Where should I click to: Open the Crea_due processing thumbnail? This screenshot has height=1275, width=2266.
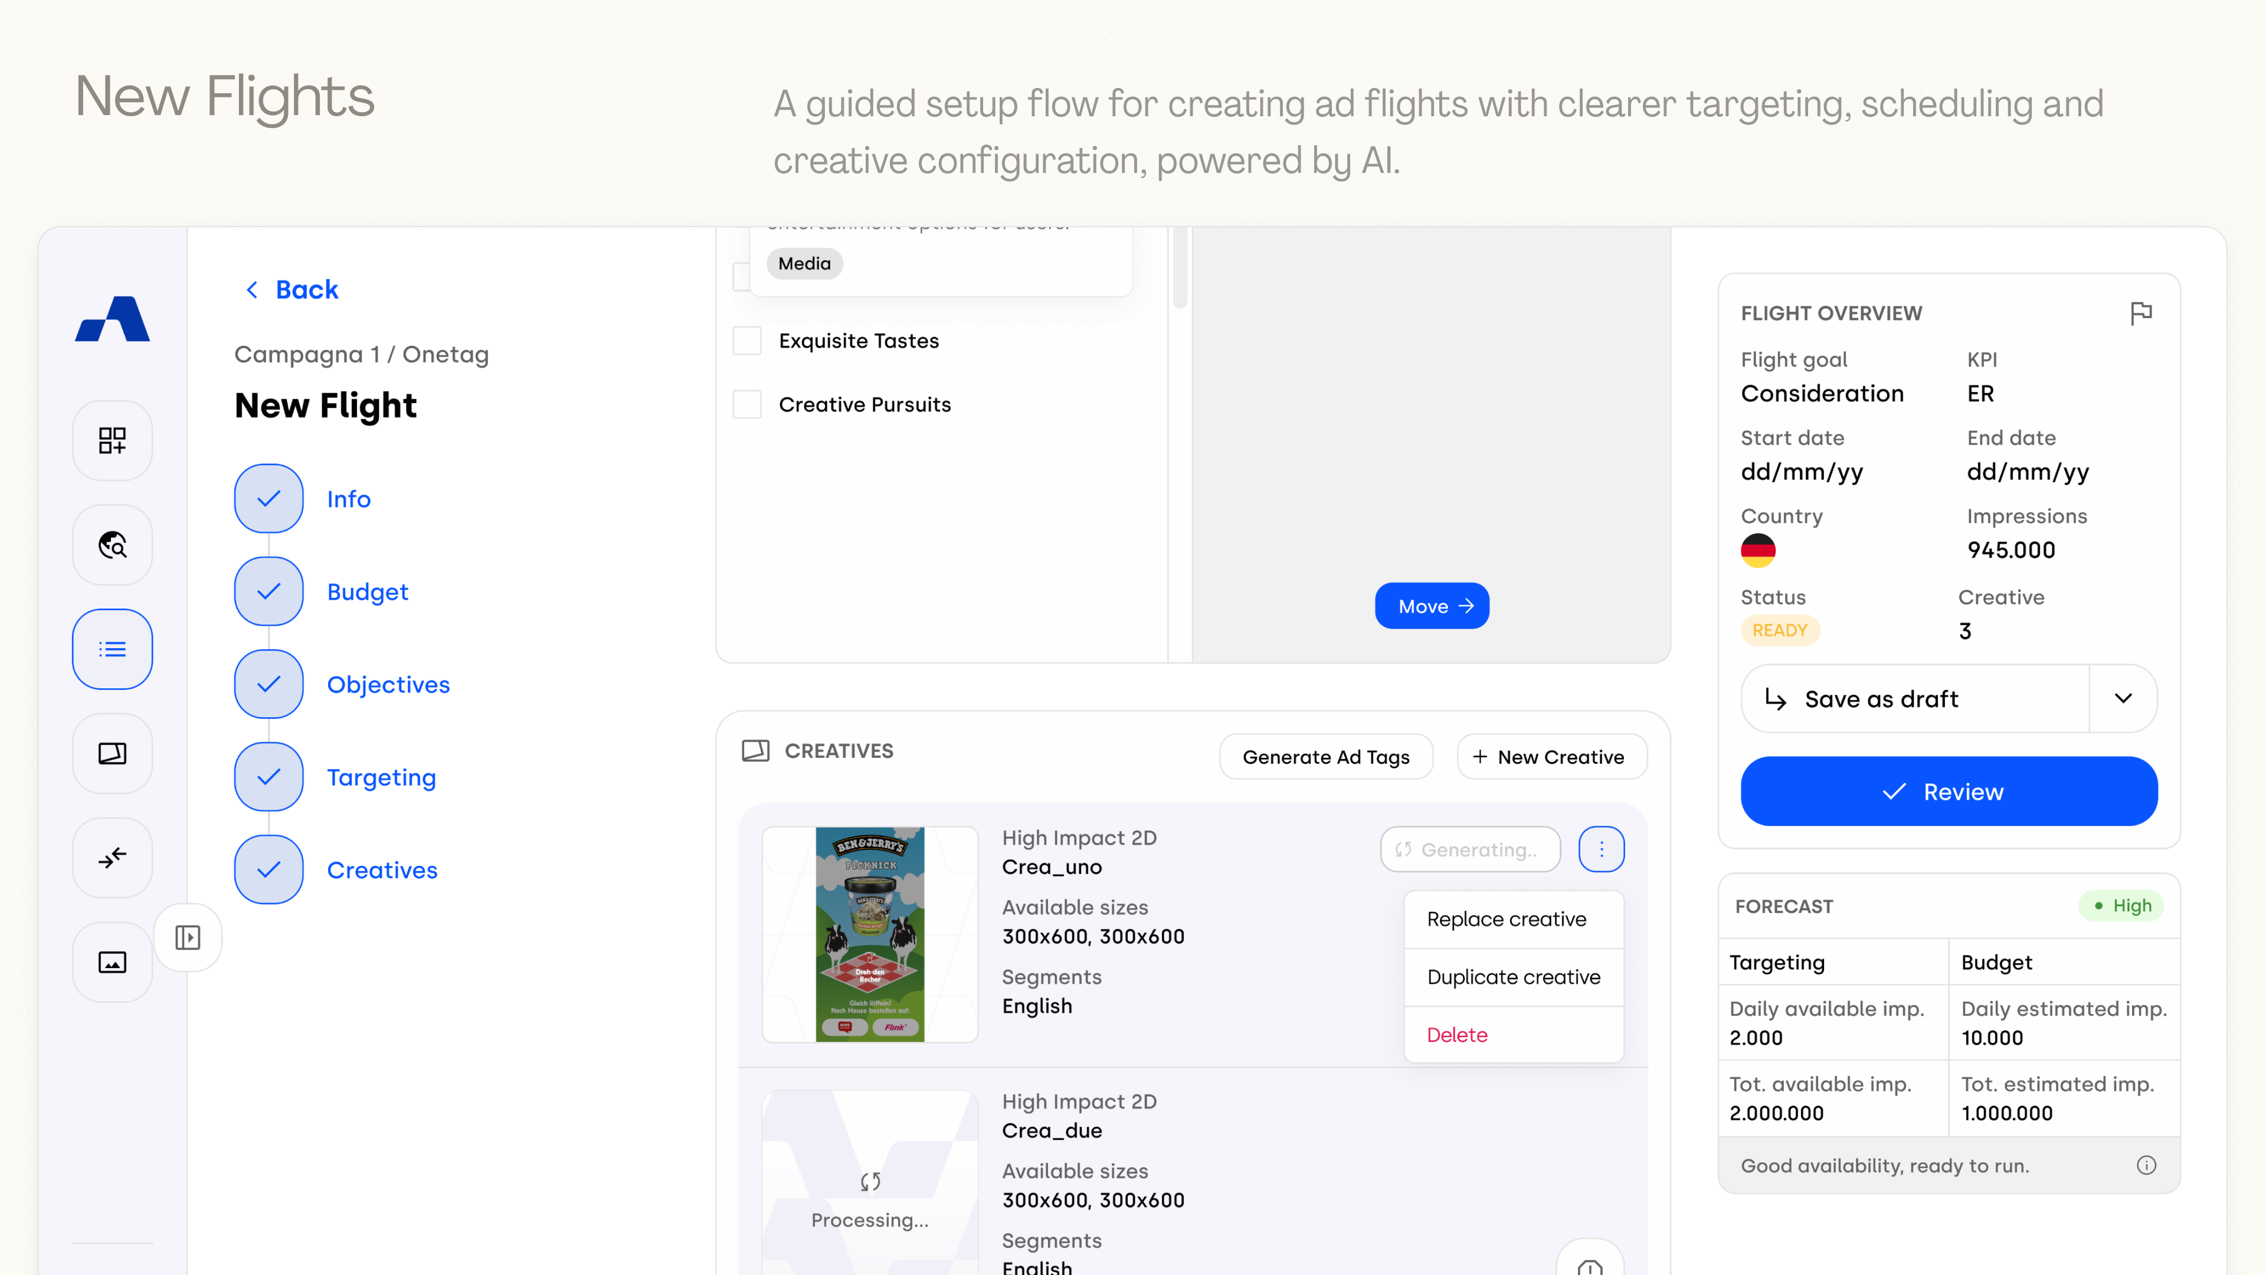(x=870, y=1182)
